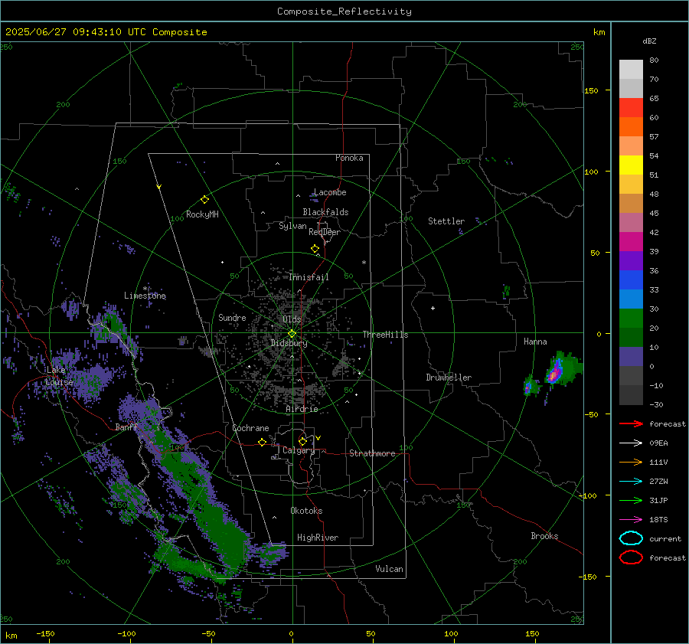Click the Innisfail town label
Viewport: 689px width, 644px height.
[309, 277]
